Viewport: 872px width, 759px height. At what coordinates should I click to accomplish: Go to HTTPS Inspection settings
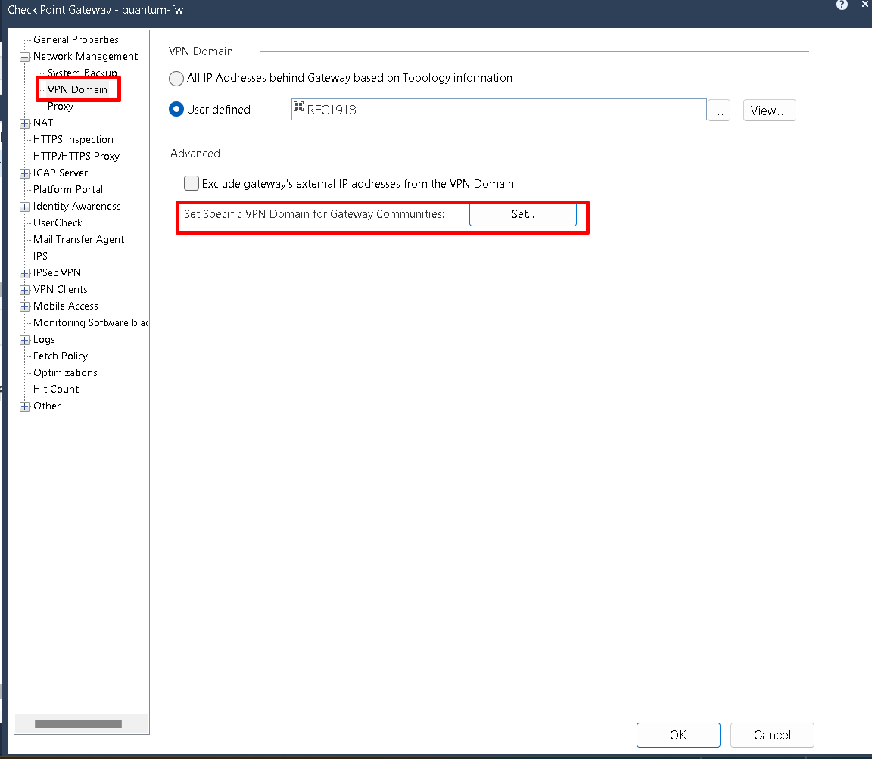(x=73, y=139)
